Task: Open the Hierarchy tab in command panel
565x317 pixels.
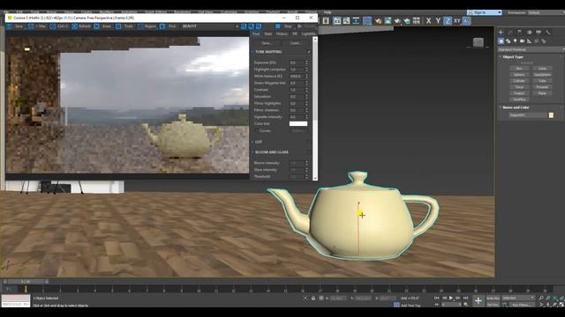Action: tap(519, 33)
